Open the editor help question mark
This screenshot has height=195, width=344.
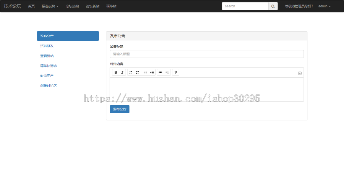click(x=176, y=73)
